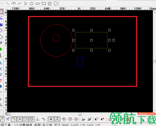
Task: Select the eraser tool in left sidebar
Action: [1, 43]
